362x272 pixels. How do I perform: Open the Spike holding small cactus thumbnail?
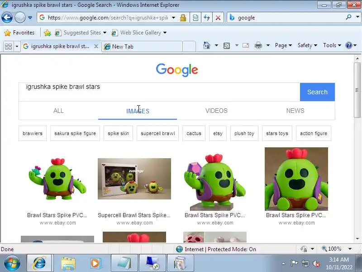(57, 179)
